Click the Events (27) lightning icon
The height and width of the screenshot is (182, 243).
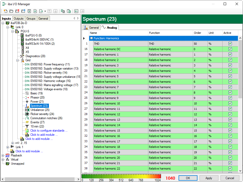27,122
